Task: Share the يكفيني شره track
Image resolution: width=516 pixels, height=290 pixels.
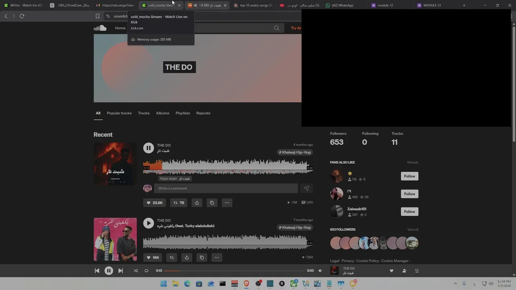Action: point(187,257)
